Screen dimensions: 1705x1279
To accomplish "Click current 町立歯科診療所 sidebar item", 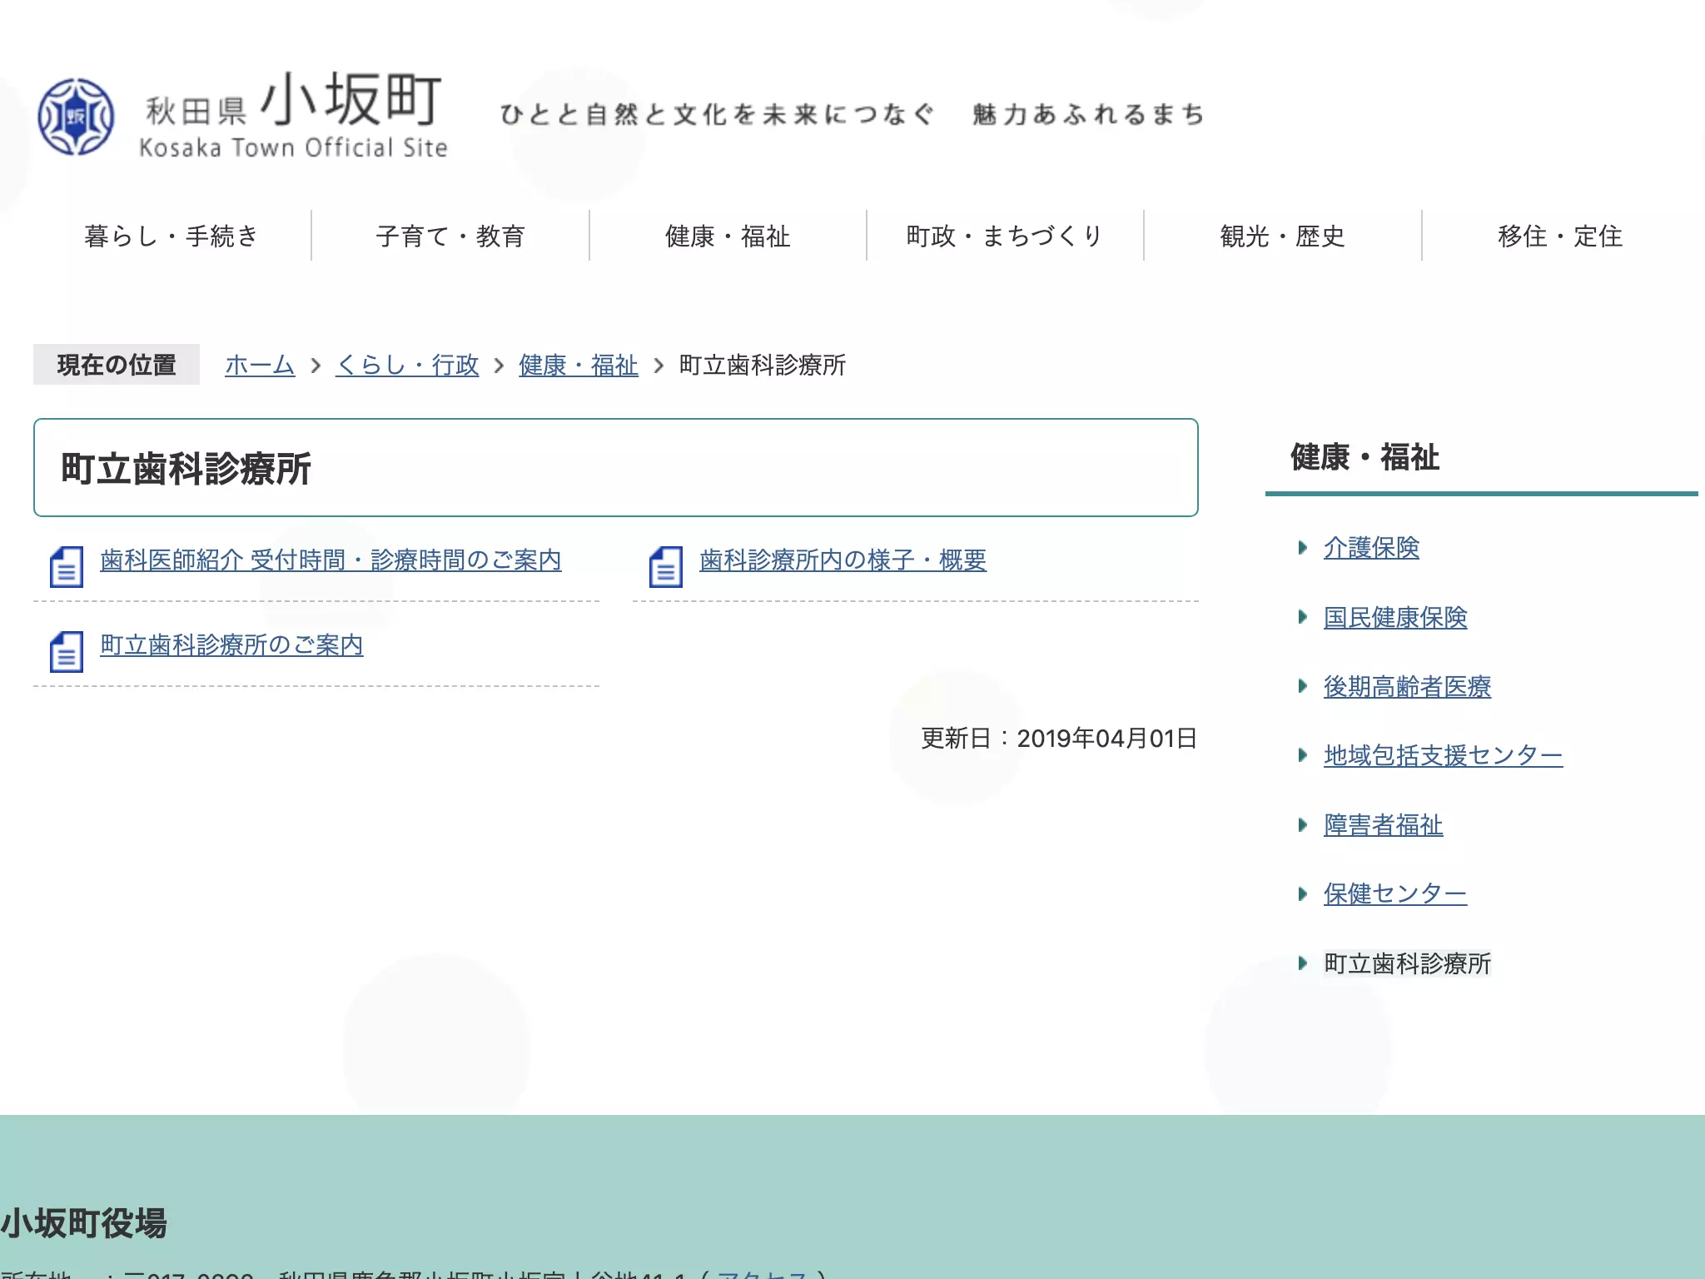I will 1407,963.
